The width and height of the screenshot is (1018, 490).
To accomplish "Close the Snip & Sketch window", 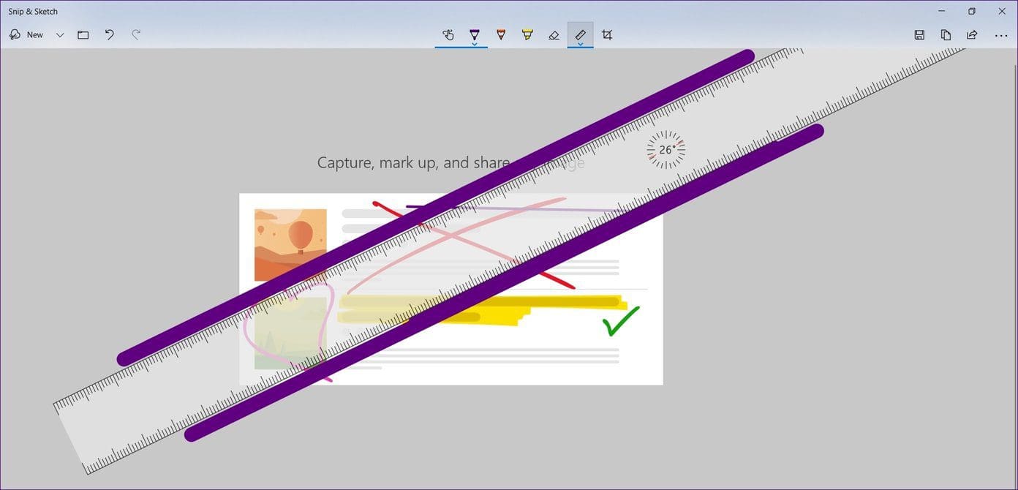I will click(1002, 11).
